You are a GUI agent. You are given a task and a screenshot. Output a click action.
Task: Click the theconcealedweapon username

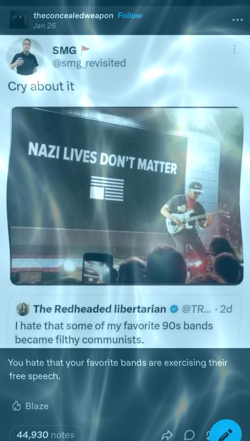coord(73,16)
